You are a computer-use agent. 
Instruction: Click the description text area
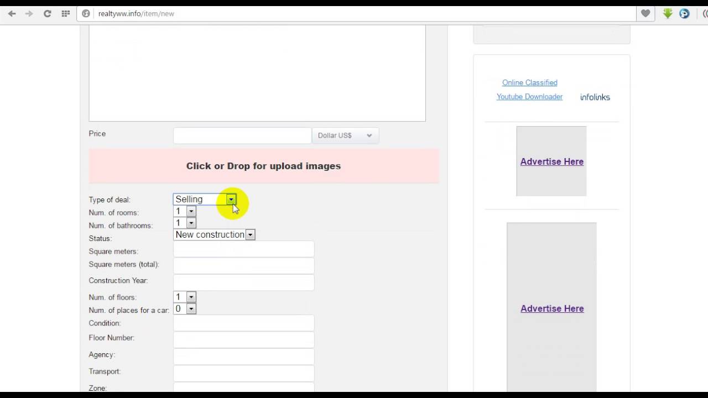pos(257,73)
